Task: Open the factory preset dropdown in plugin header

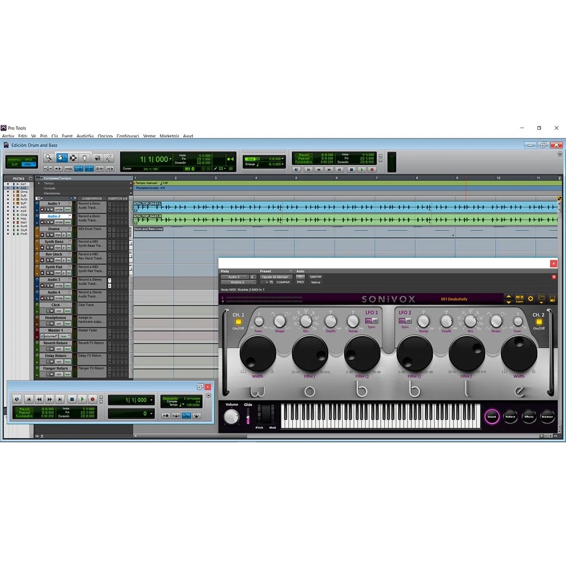Action: (276, 277)
